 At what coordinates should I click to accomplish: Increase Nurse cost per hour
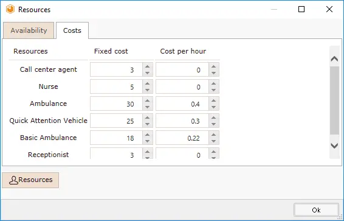pyautogui.click(x=214, y=83)
